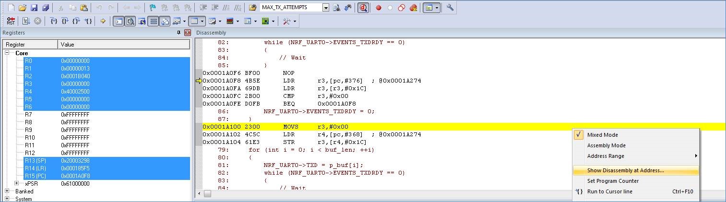Choose Run to Cursor line menu entry

[x=636, y=191]
